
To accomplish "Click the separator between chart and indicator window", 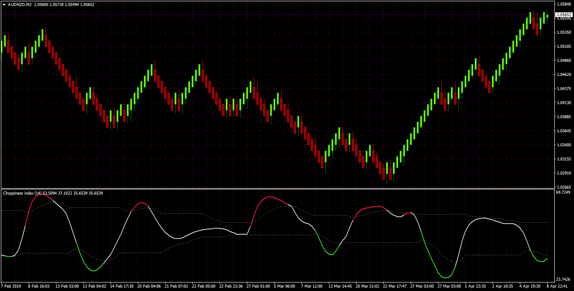I will [x=277, y=189].
